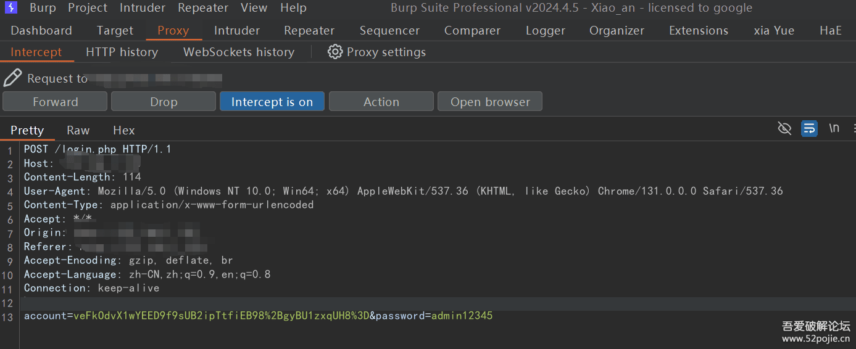Select the Pretty view tab
The height and width of the screenshot is (349, 856).
point(27,130)
